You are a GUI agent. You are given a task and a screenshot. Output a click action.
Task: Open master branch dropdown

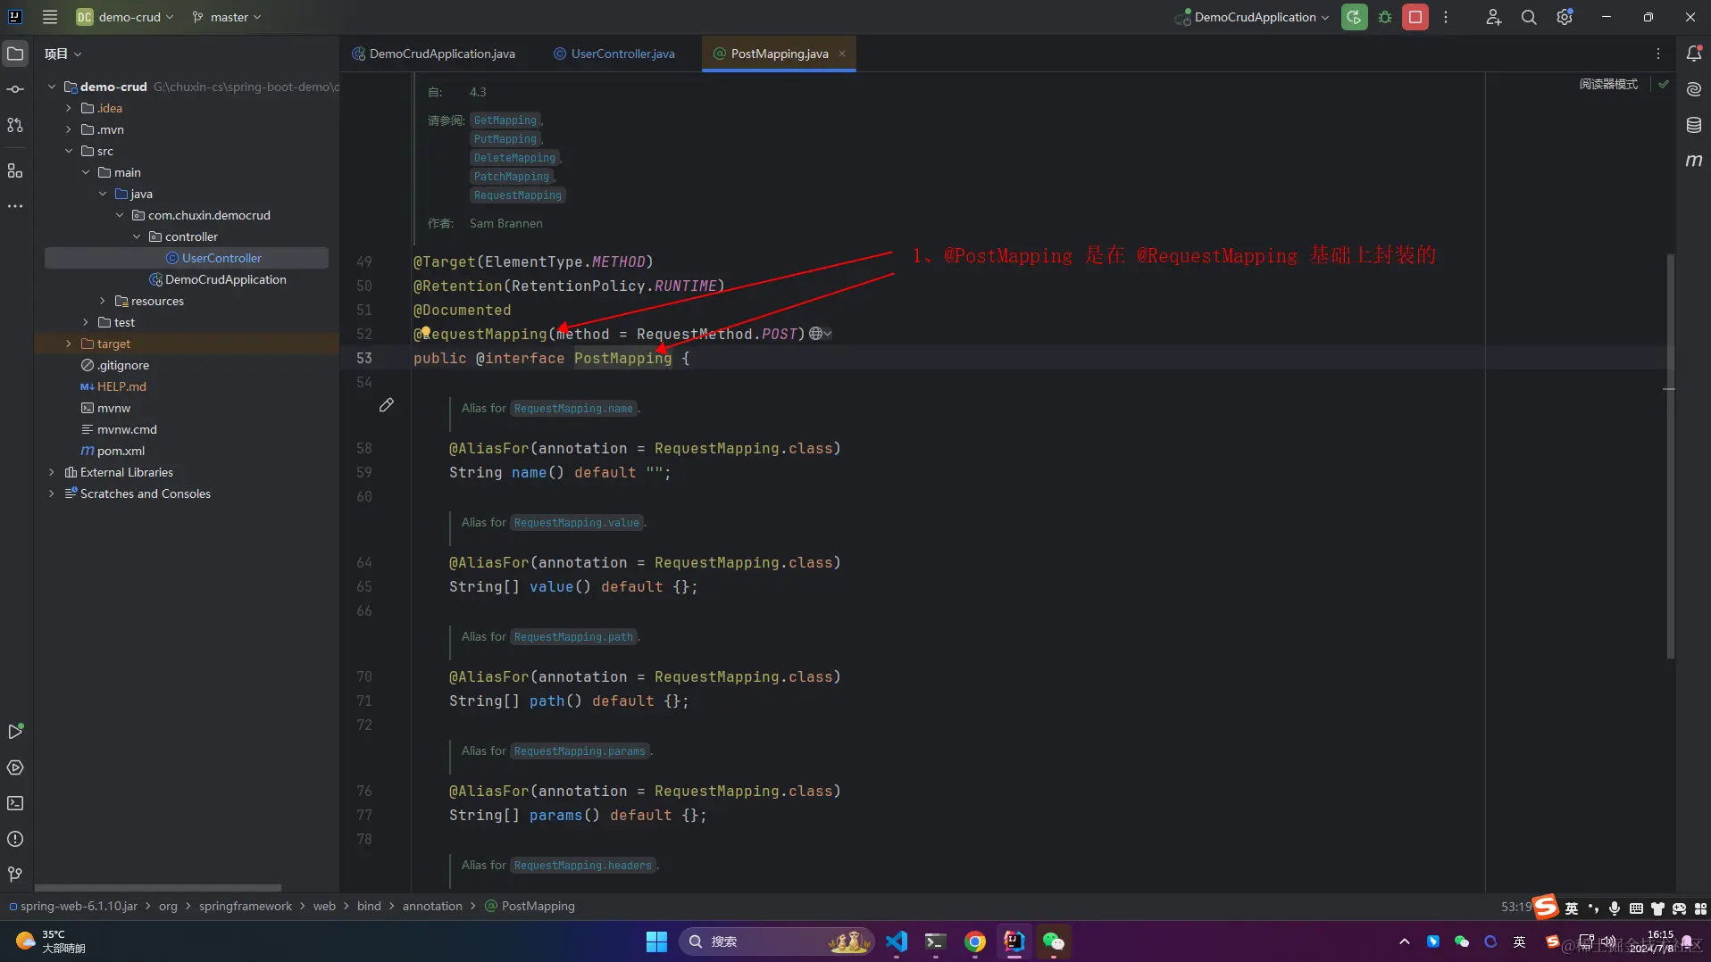pyautogui.click(x=228, y=17)
